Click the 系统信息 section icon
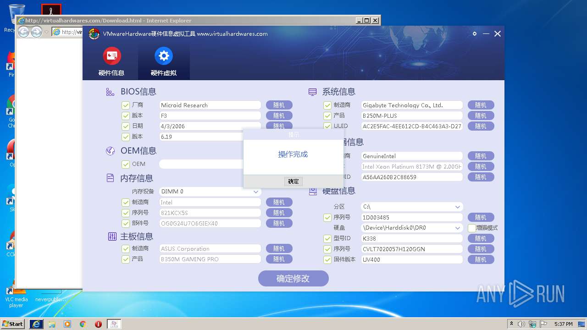 pos(312,92)
